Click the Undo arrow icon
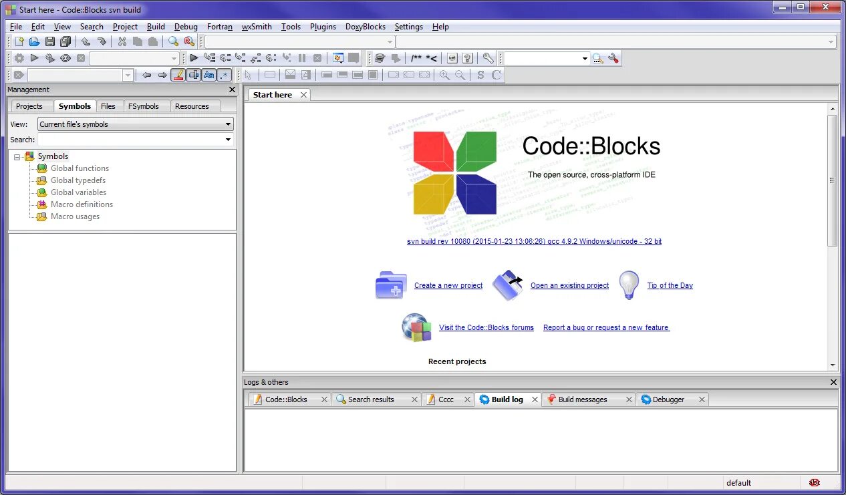Image resolution: width=846 pixels, height=495 pixels. click(x=86, y=41)
